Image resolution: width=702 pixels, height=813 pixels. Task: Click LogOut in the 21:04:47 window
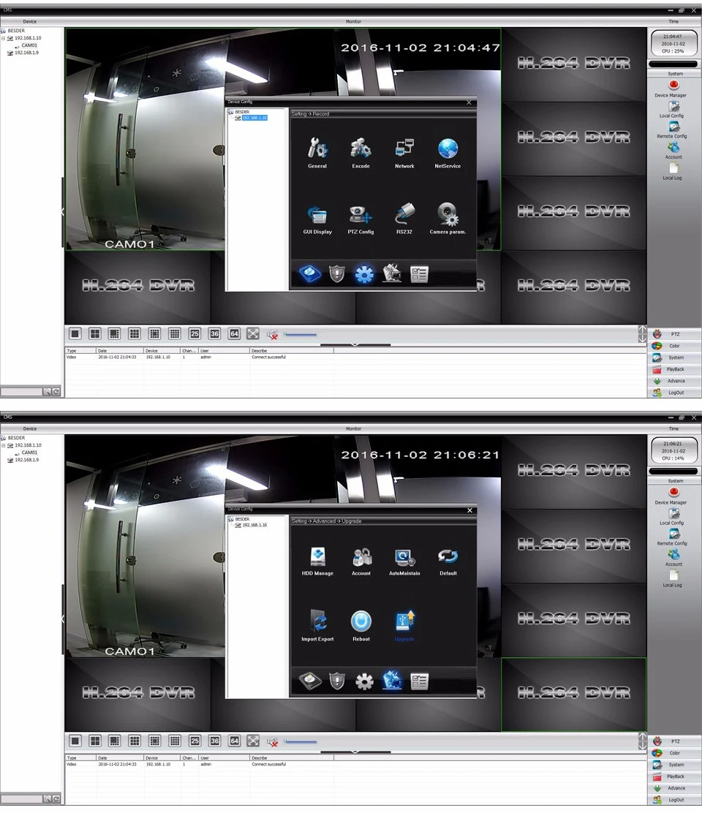coord(674,393)
